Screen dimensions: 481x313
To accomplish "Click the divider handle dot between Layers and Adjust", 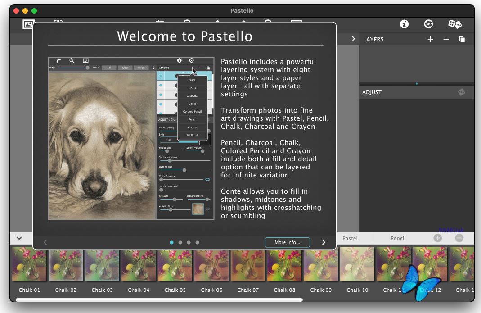I will pos(416,84).
